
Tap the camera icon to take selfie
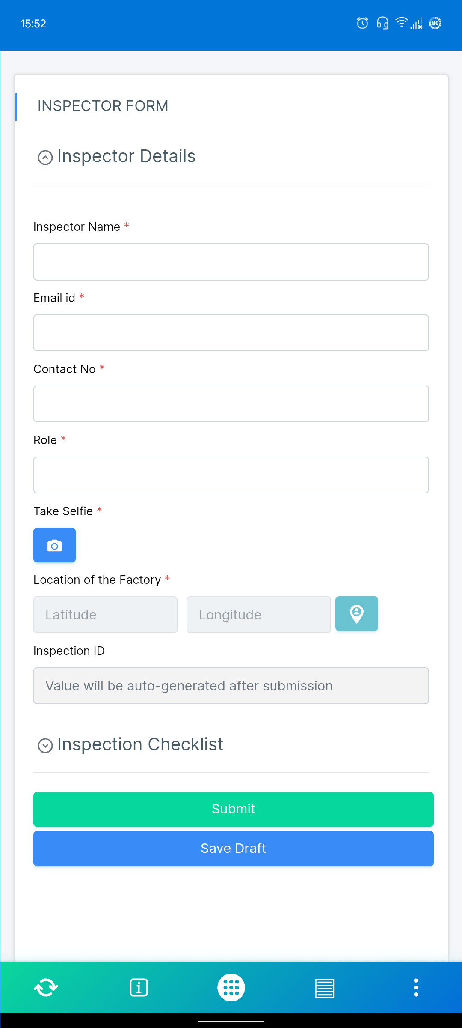pos(54,545)
